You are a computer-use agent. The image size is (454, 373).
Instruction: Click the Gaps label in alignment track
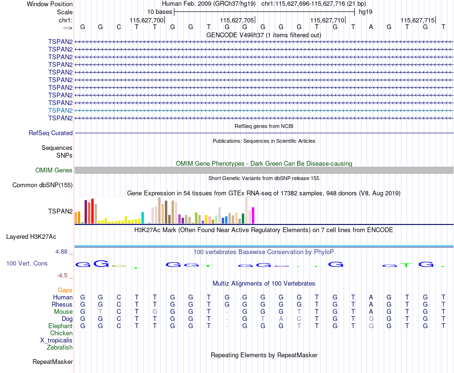[x=65, y=290]
